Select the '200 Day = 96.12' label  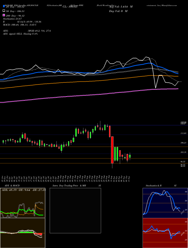[15, 16]
